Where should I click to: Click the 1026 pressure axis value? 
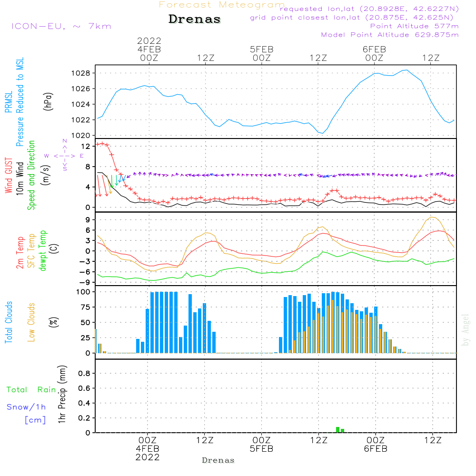tap(81, 89)
